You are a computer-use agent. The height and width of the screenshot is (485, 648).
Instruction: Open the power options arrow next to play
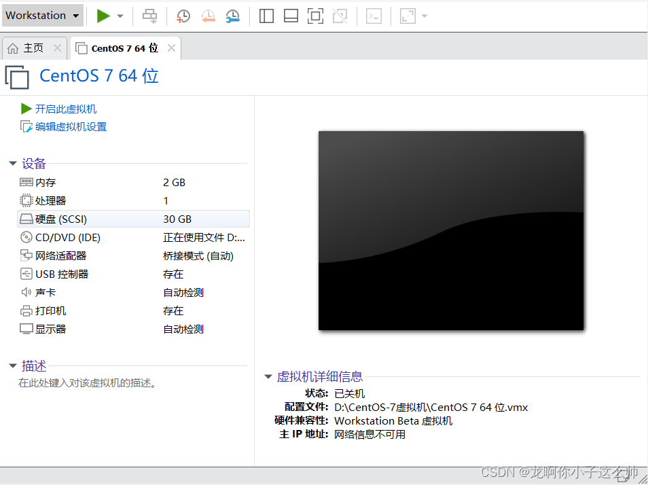[x=120, y=16]
